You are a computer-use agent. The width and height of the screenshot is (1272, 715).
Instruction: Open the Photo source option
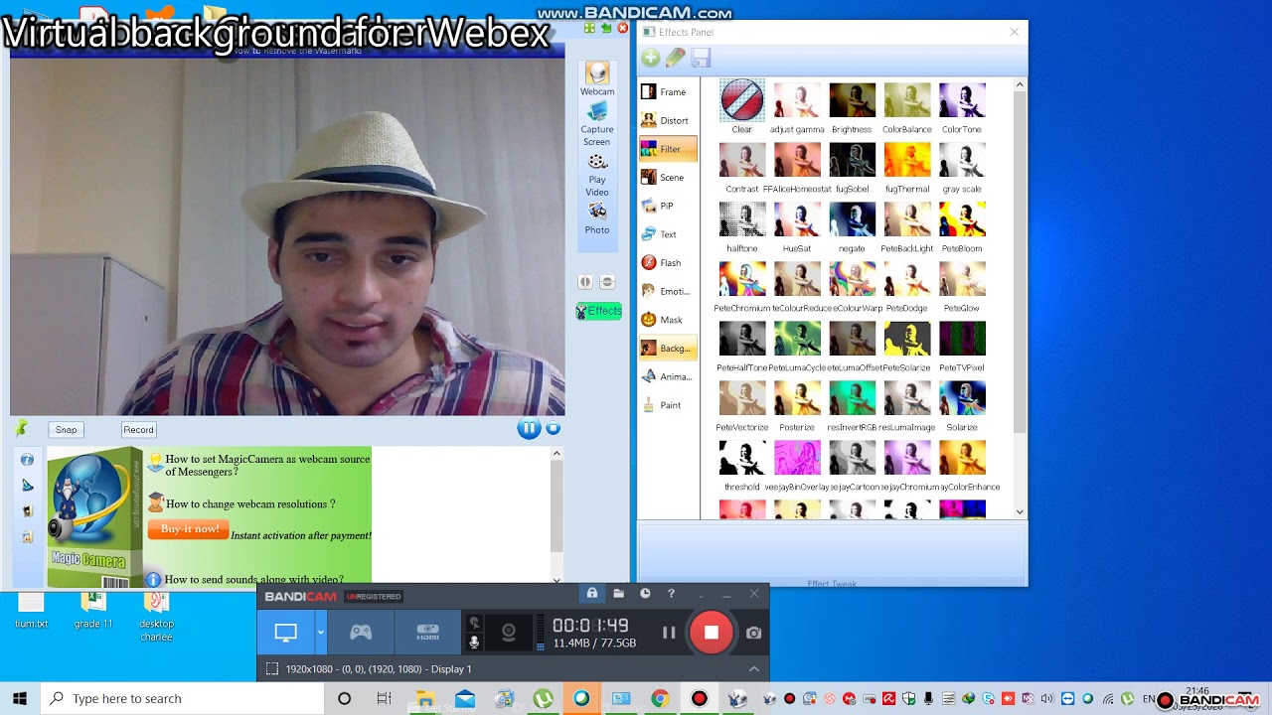[x=597, y=218]
